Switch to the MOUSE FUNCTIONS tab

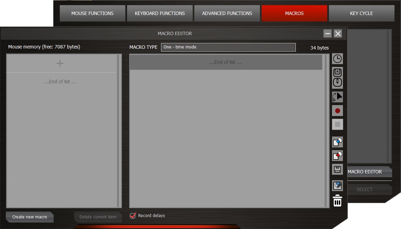92,13
